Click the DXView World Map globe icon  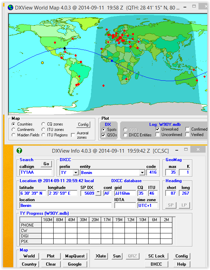11,7
